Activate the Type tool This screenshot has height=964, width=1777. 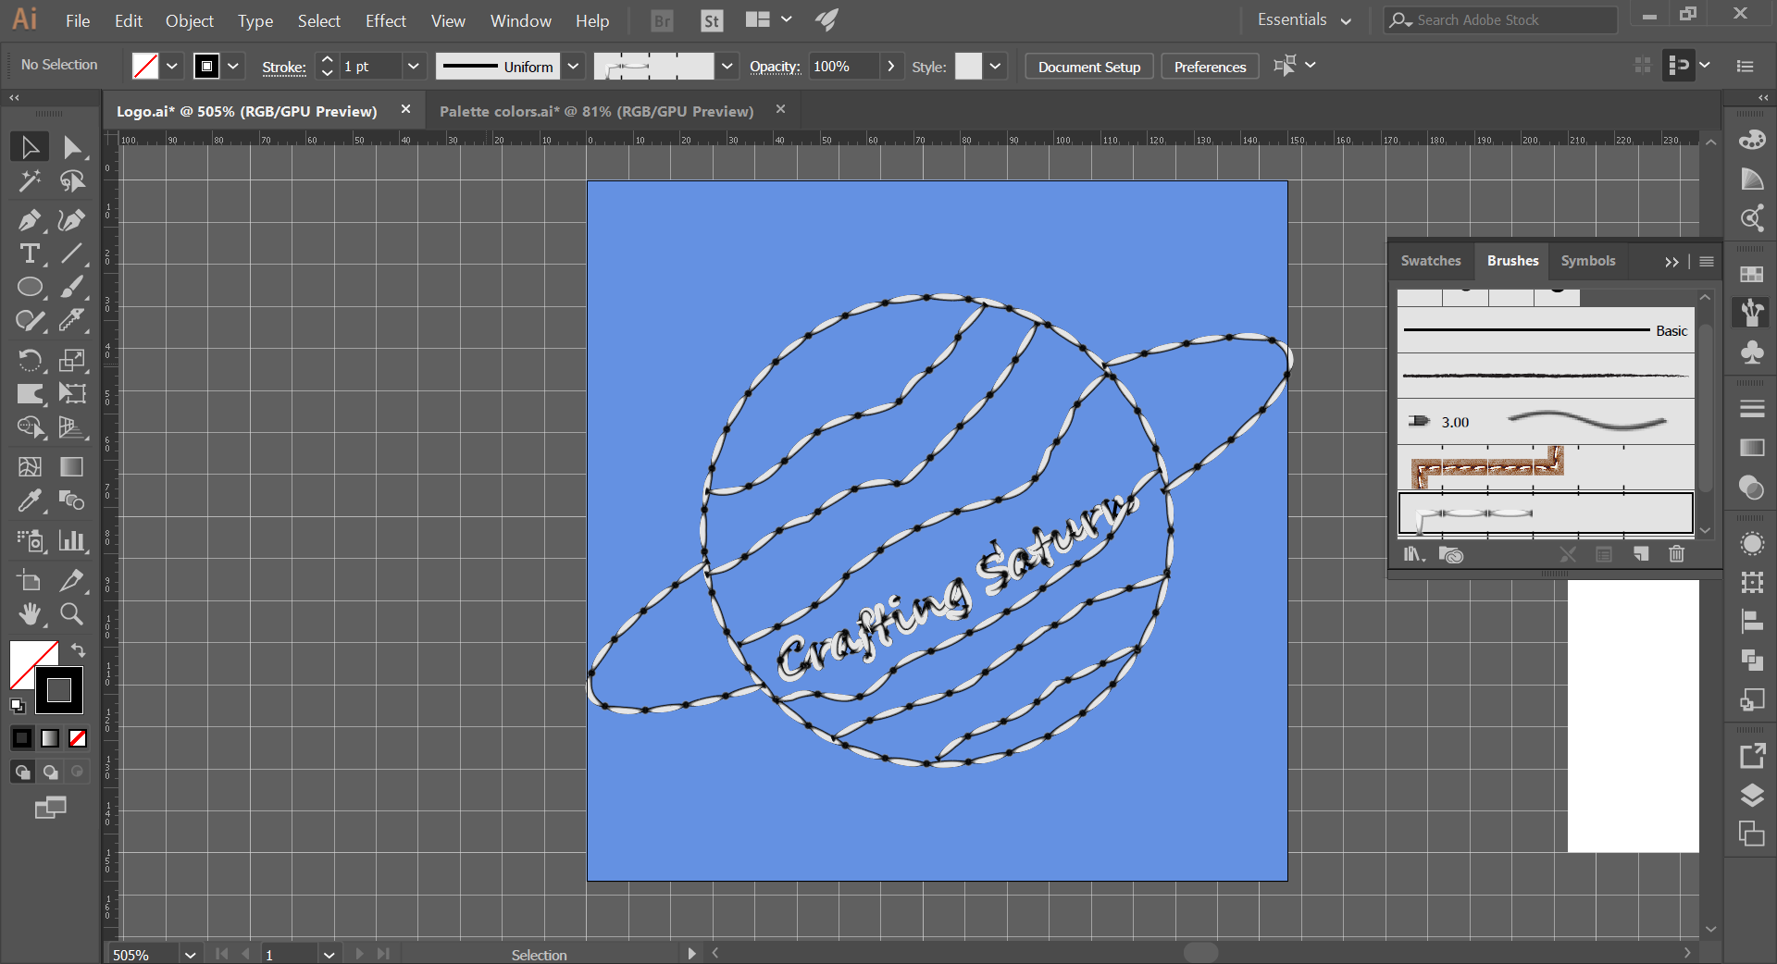30,253
